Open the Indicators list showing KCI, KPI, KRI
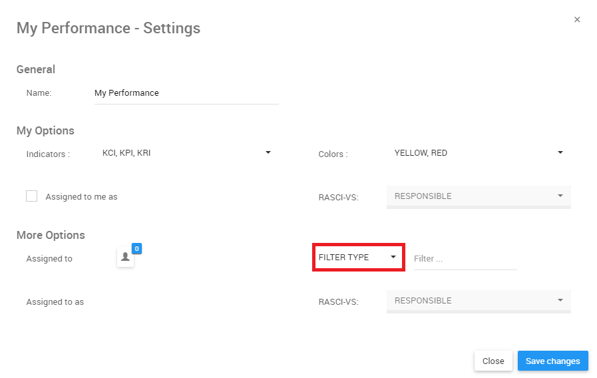Image resolution: width=597 pixels, height=378 pixels. pyautogui.click(x=180, y=153)
